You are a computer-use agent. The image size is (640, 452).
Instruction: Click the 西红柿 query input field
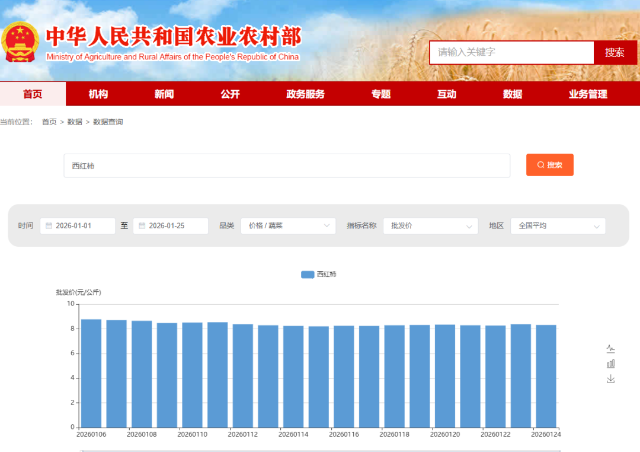pyautogui.click(x=287, y=165)
